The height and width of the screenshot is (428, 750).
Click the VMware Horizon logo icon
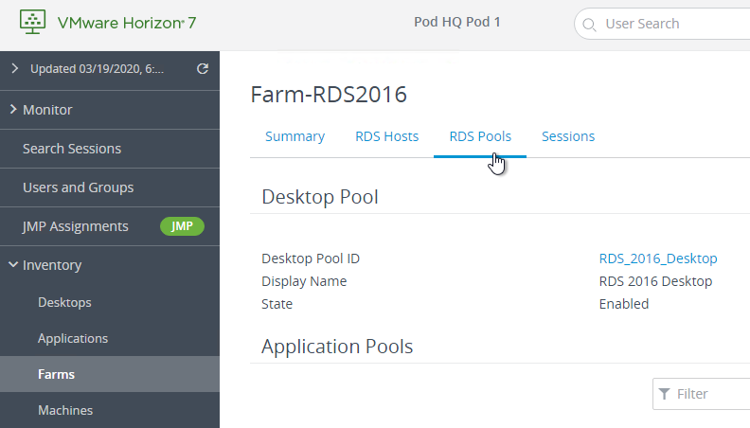tap(32, 22)
